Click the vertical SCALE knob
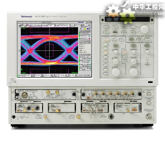This screenshot has height=147, width=165. coord(116,72)
